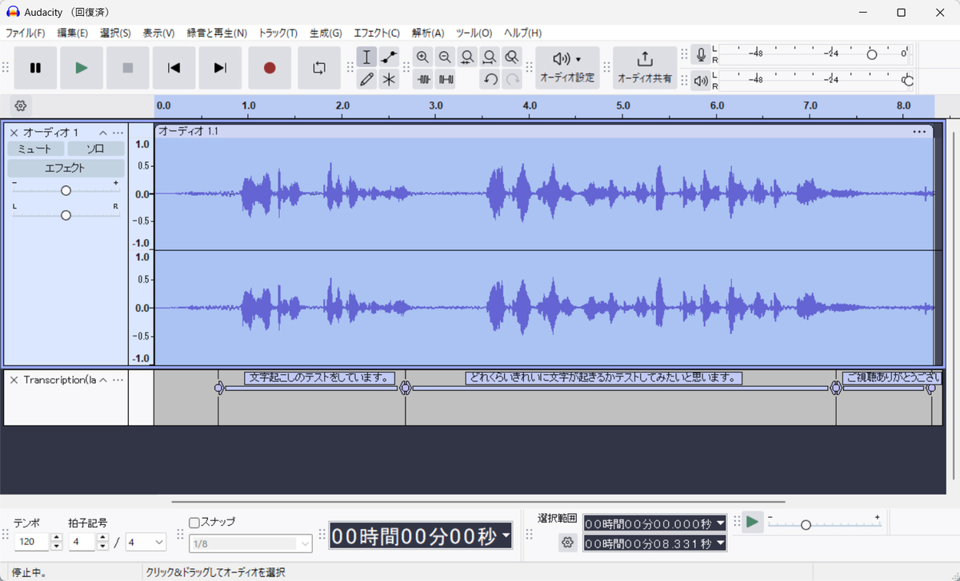The image size is (960, 581).
Task: Click the Stop transport button
Action: pos(127,68)
